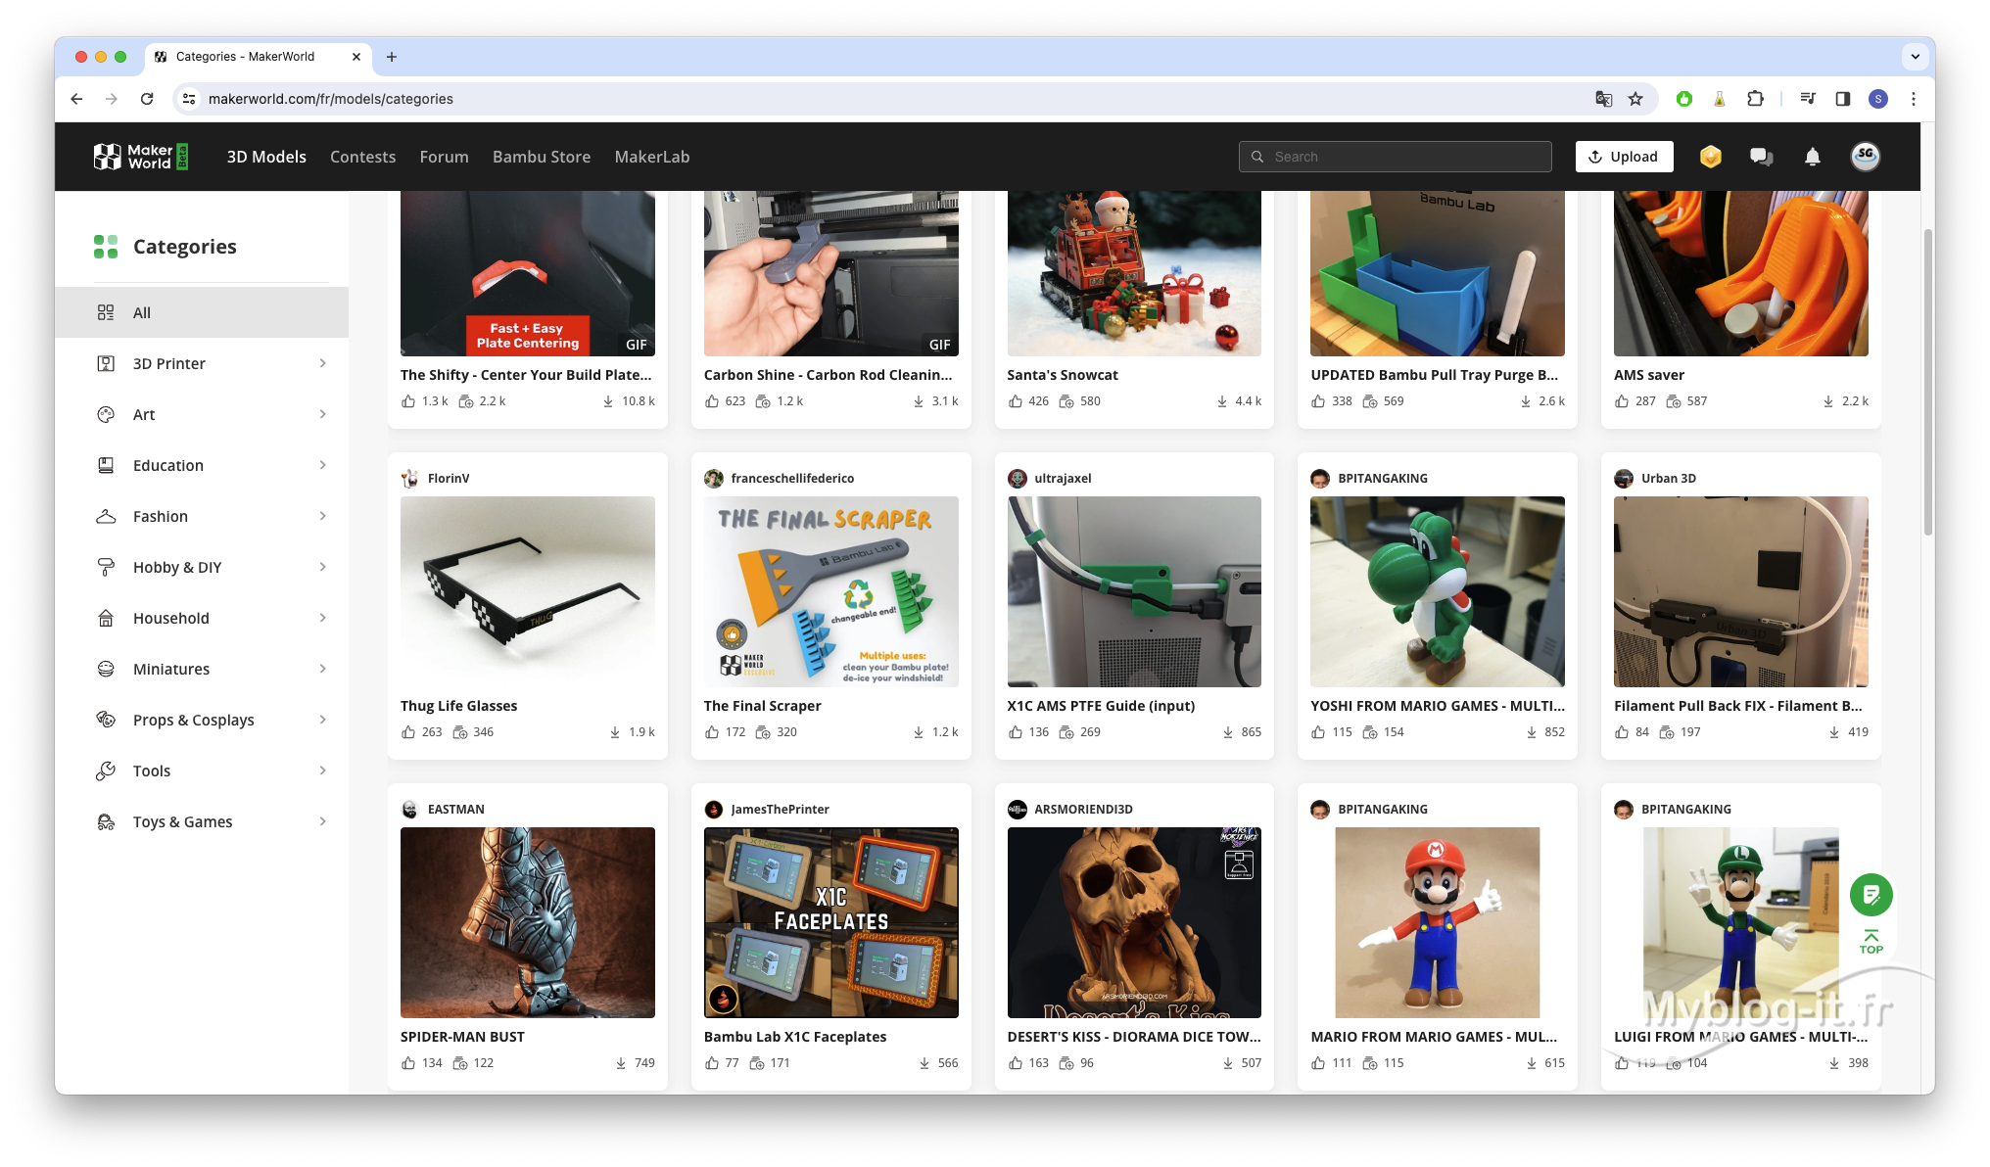Screen dimensions: 1990x1167
Task: Jump back to TOP of page
Action: 1871,942
